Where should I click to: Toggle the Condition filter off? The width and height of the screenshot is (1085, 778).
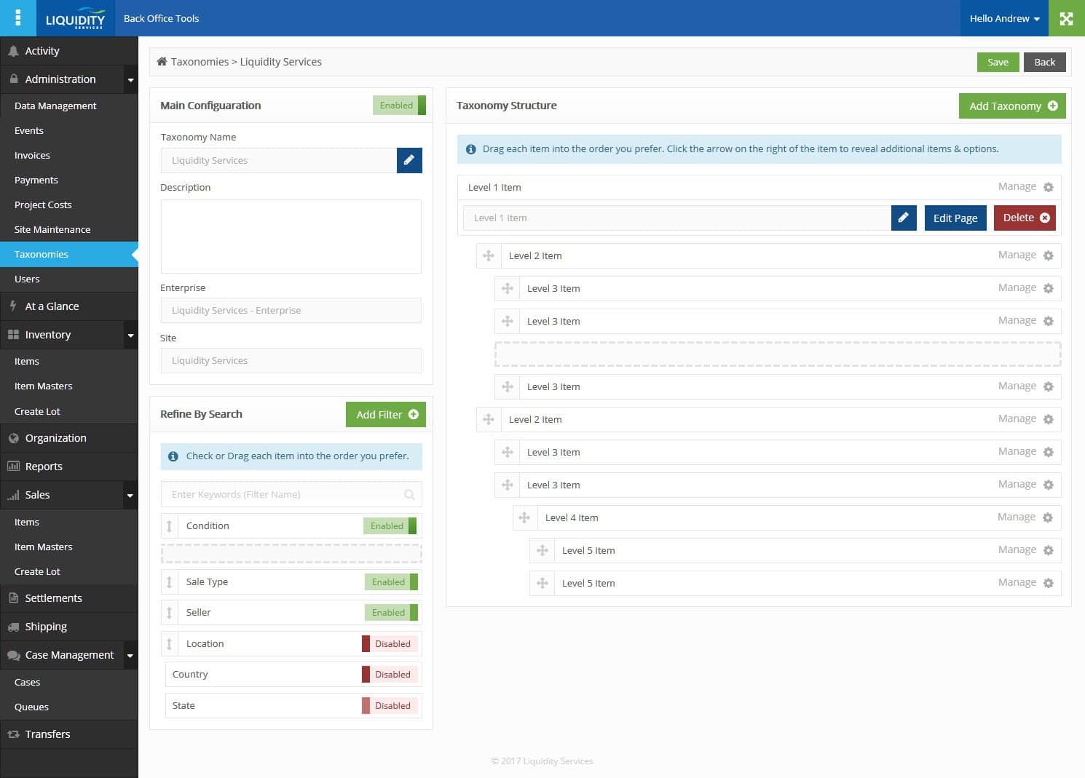coord(390,525)
